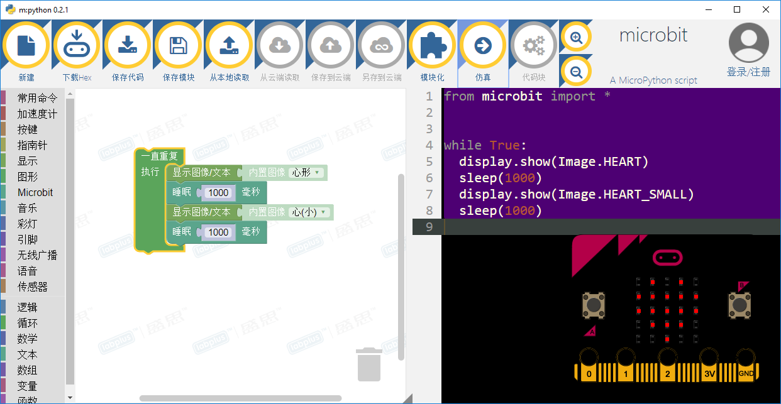This screenshot has width=781, height=404.
Task: Click code line 5 display.show(Image.HEART)
Action: point(553,161)
